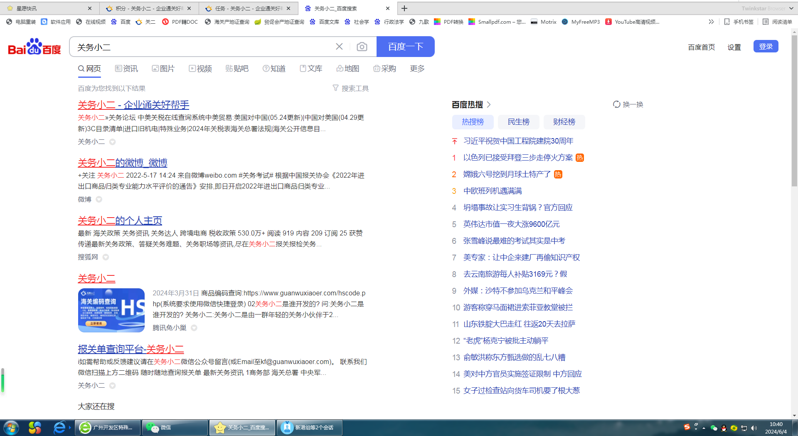Viewport: 798px width, 436px height.
Task: Switch to the 任务 - 关务小二 tab
Action: (249, 8)
